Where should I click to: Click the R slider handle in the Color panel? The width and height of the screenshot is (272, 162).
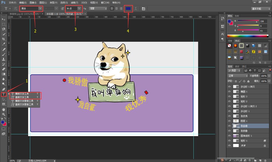[x=257, y=22]
